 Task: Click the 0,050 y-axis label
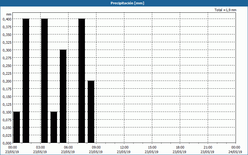7,128
